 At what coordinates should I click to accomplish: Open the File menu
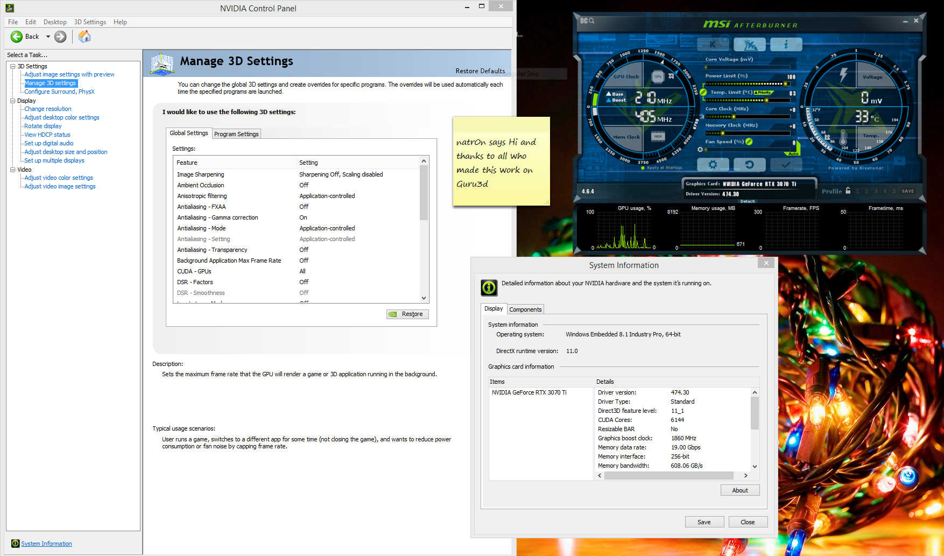(x=13, y=22)
